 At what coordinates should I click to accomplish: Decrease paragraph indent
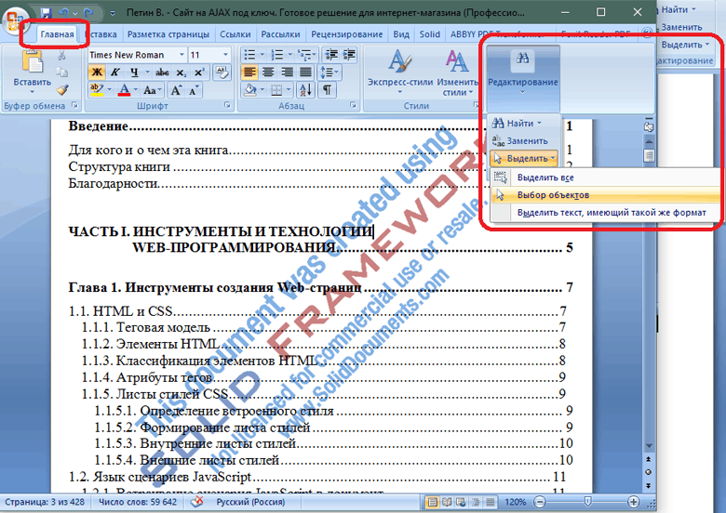(331, 55)
